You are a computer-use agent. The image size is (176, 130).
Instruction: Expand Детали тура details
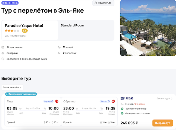click(165, 99)
